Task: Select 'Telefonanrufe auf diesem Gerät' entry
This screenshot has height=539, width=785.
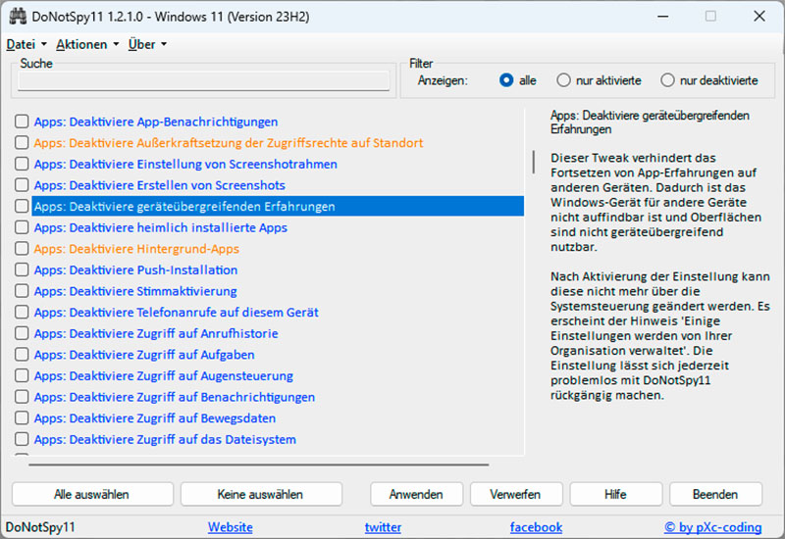Action: click(x=177, y=312)
